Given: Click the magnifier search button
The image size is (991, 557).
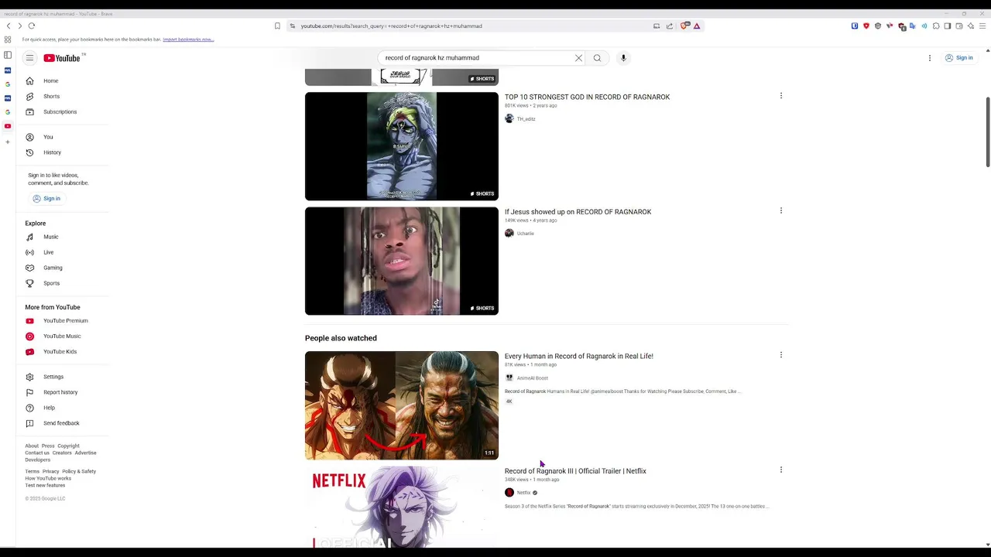Looking at the screenshot, I should tap(597, 58).
